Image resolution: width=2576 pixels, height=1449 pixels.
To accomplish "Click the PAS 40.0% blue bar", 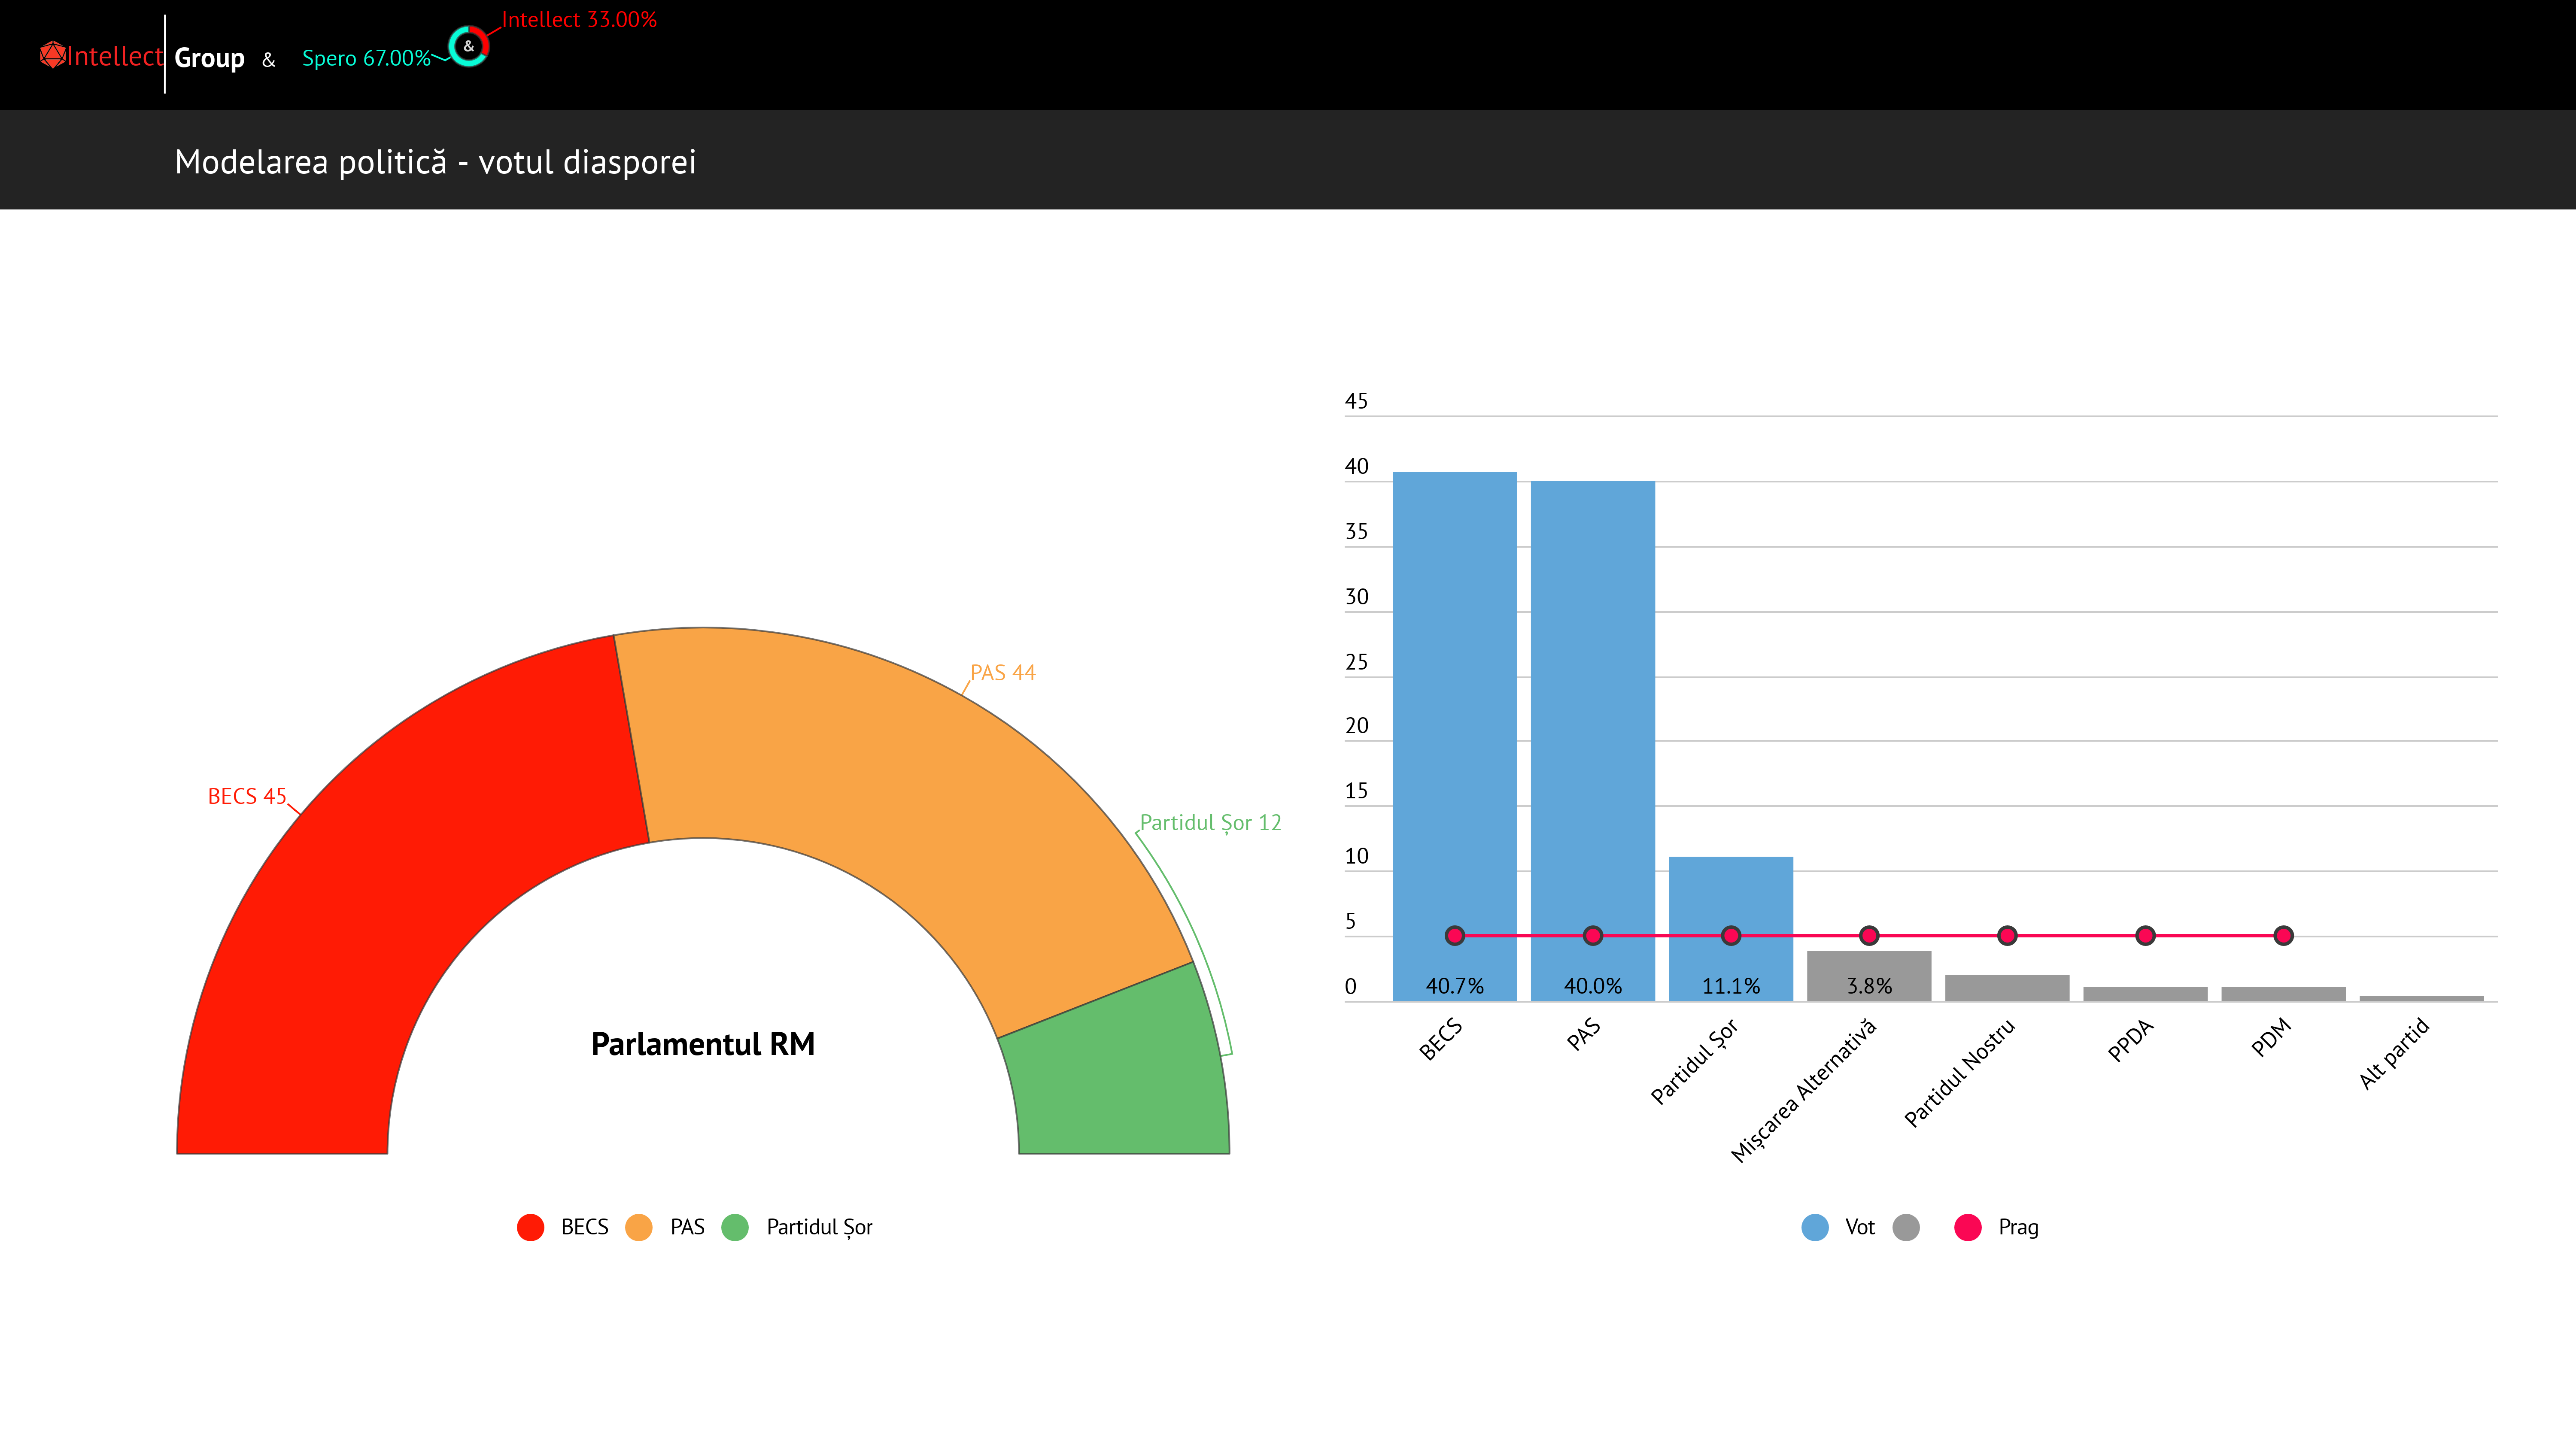I will click(1592, 700).
